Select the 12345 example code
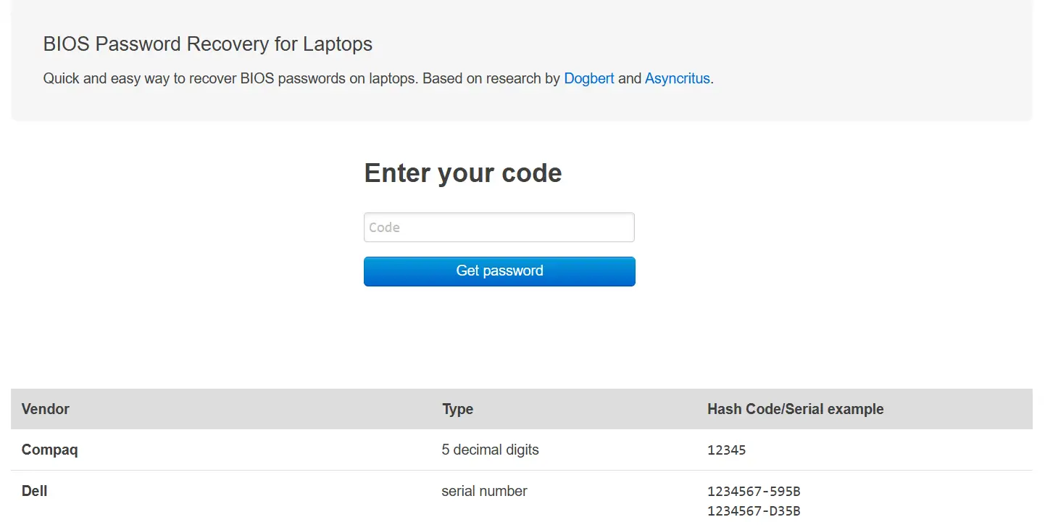 [x=726, y=450]
